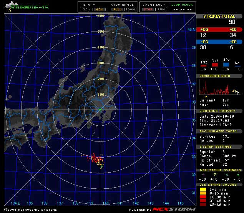The width and height of the screenshot is (244, 213).
Task: Switch view range to ZOOM
Action: click(130, 9)
